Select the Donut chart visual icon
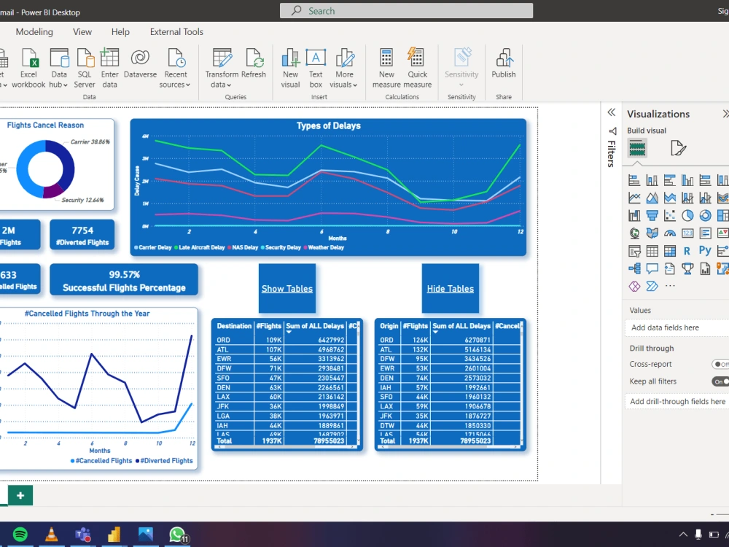The width and height of the screenshot is (729, 547). click(x=706, y=213)
